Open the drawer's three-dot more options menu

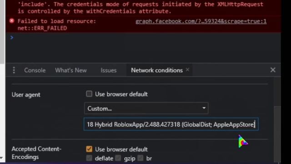click(14, 70)
